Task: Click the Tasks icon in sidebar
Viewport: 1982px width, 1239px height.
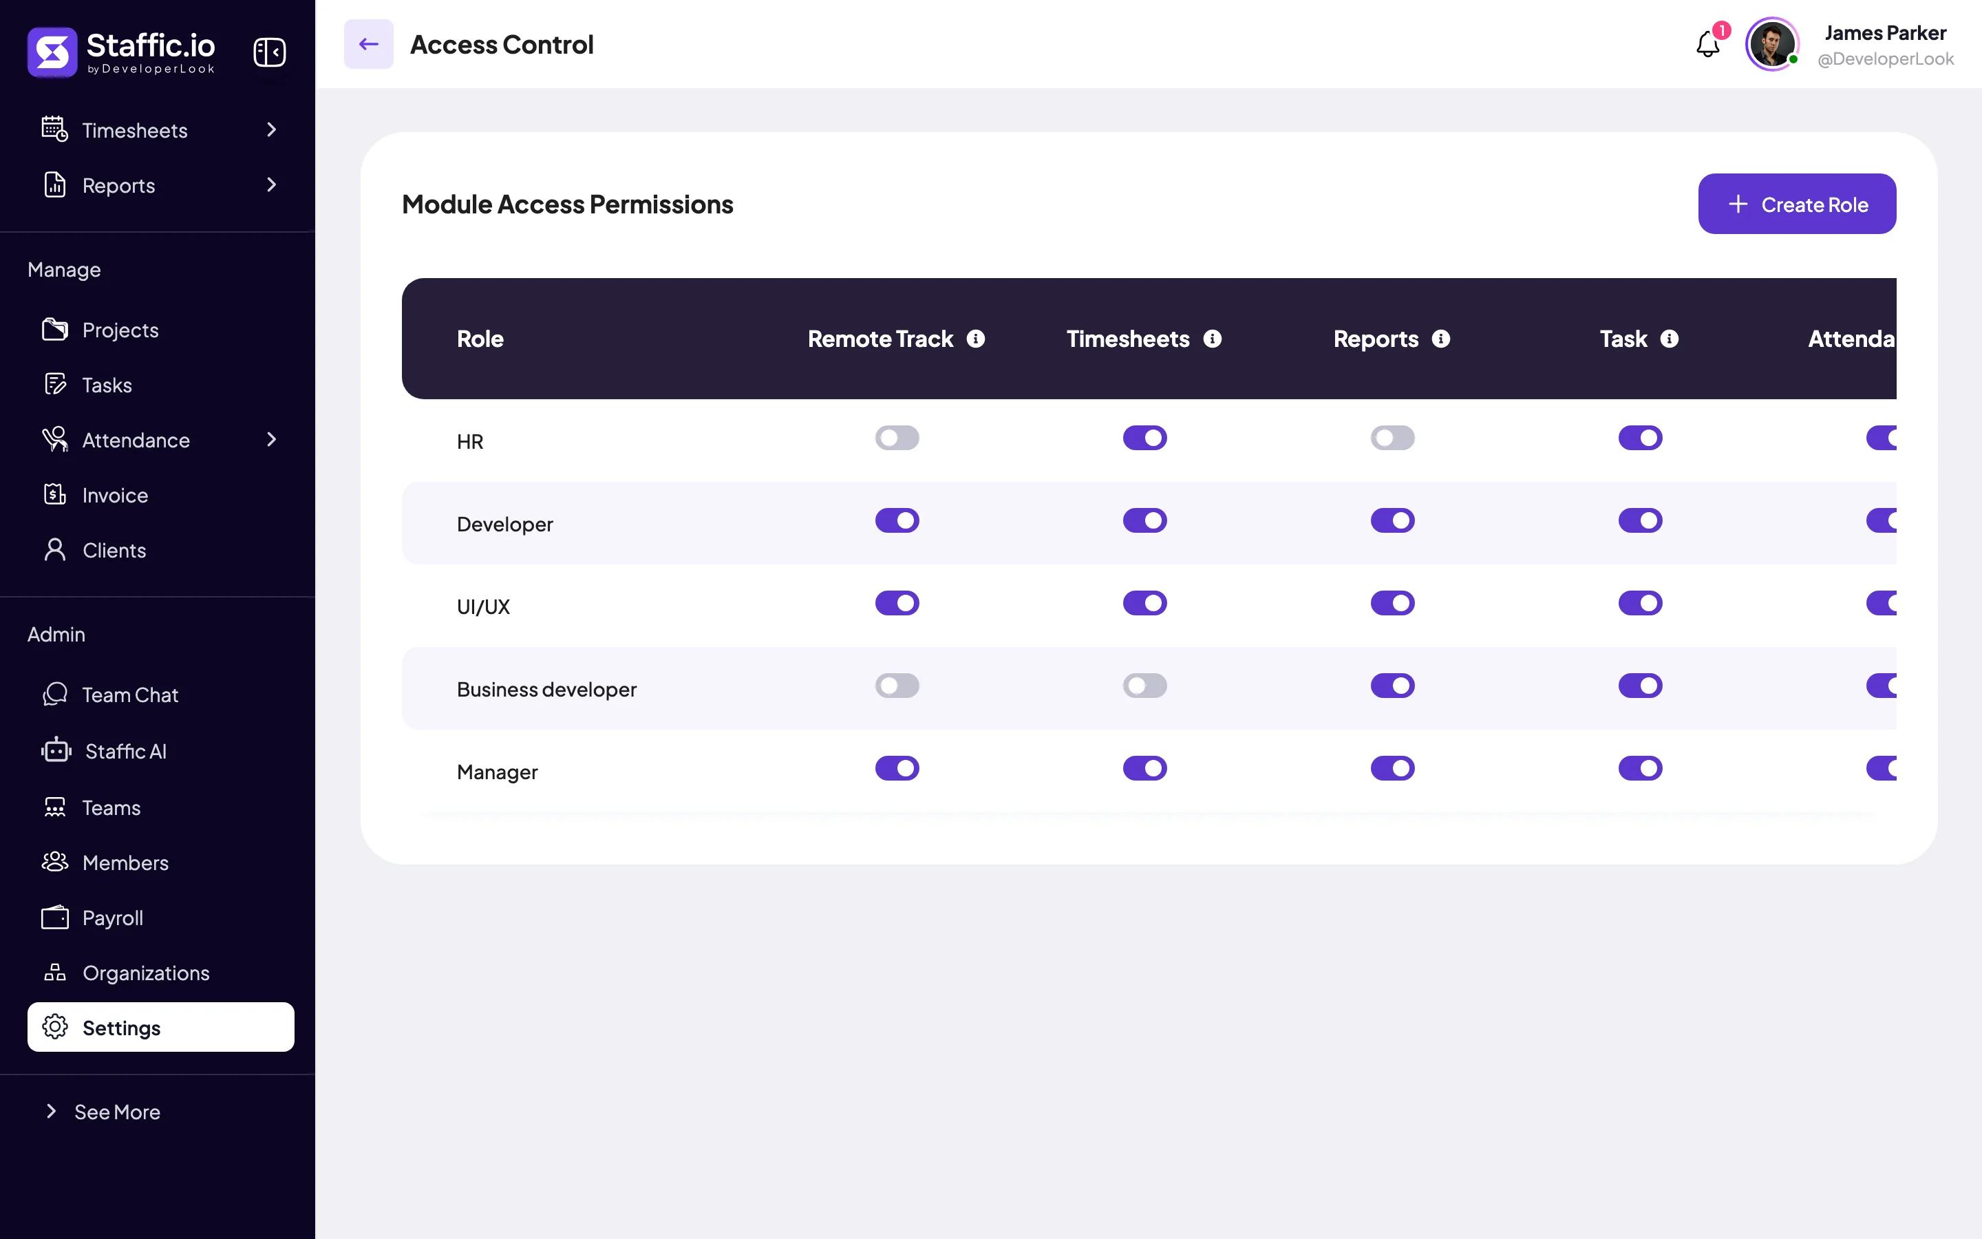Action: coord(55,384)
